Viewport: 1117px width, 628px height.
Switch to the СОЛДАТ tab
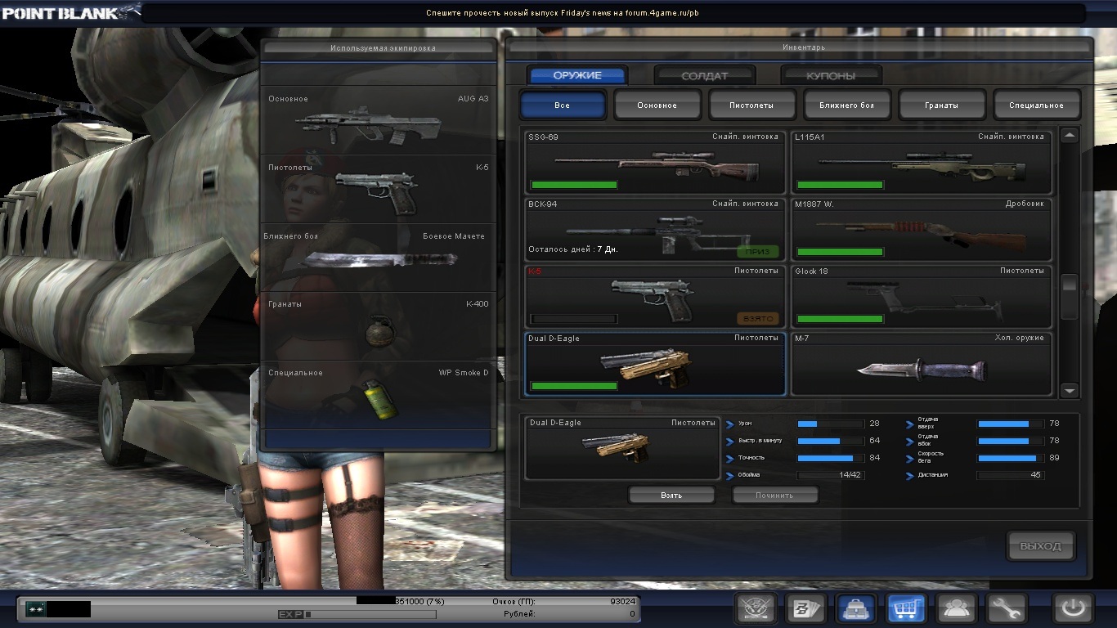704,76
